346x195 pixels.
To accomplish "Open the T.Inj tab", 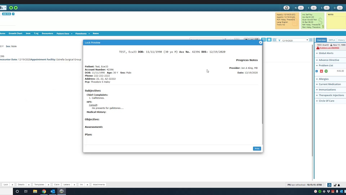I will 36,34.
